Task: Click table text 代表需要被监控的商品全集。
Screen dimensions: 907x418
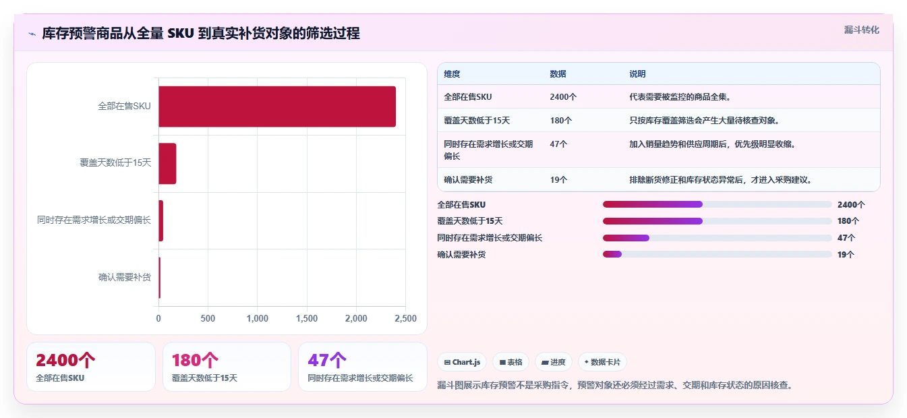Action: click(x=680, y=96)
